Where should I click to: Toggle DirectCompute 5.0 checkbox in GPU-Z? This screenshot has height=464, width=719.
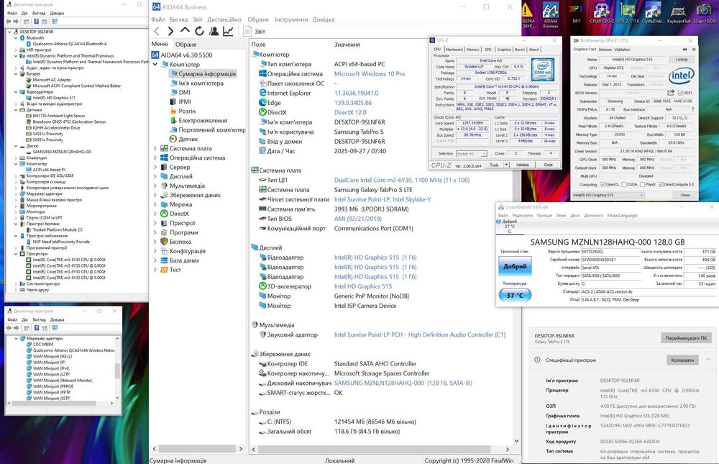[661, 184]
